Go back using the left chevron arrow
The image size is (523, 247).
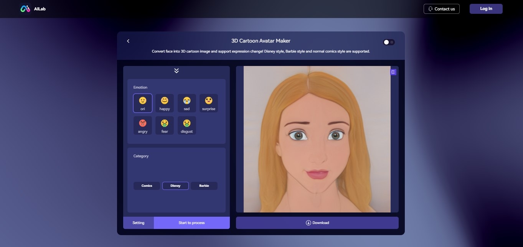coord(128,41)
